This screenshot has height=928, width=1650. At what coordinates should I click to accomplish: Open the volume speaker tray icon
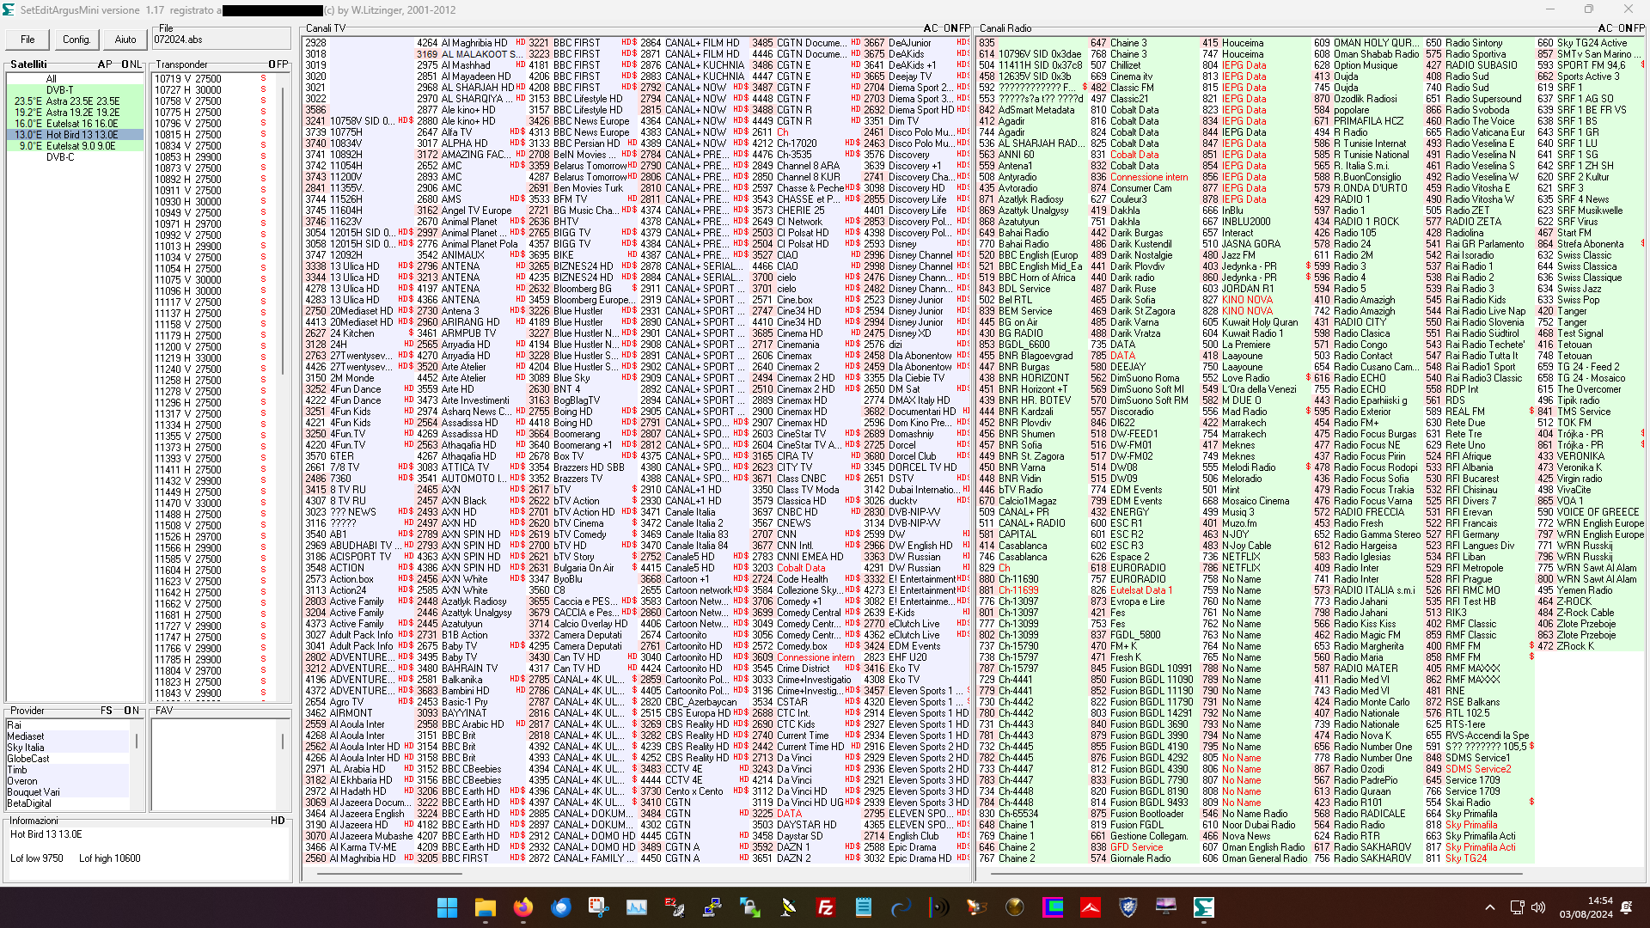1538,907
